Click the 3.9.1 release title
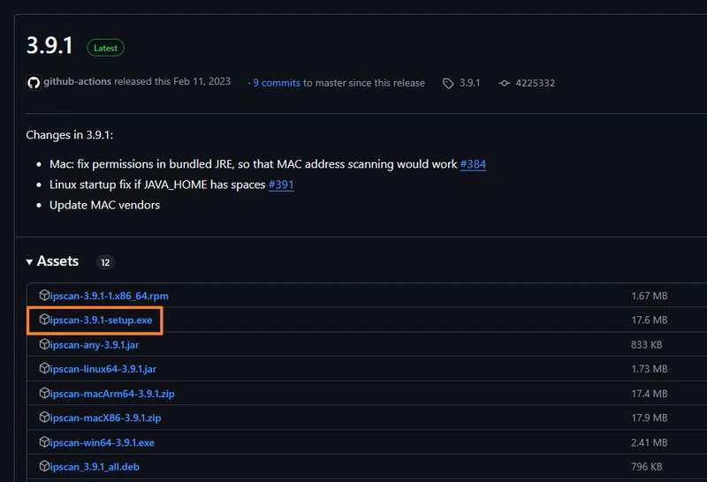Image resolution: width=707 pixels, height=482 pixels. point(49,46)
